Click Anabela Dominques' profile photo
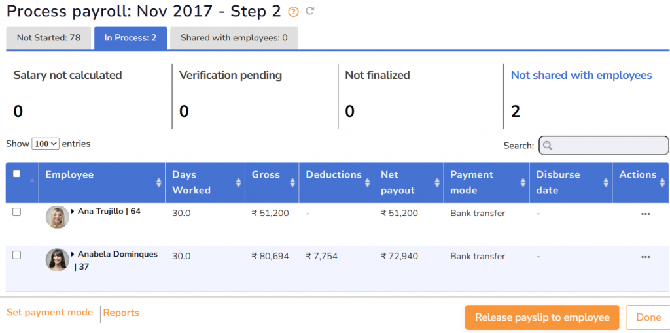 pos(57,259)
